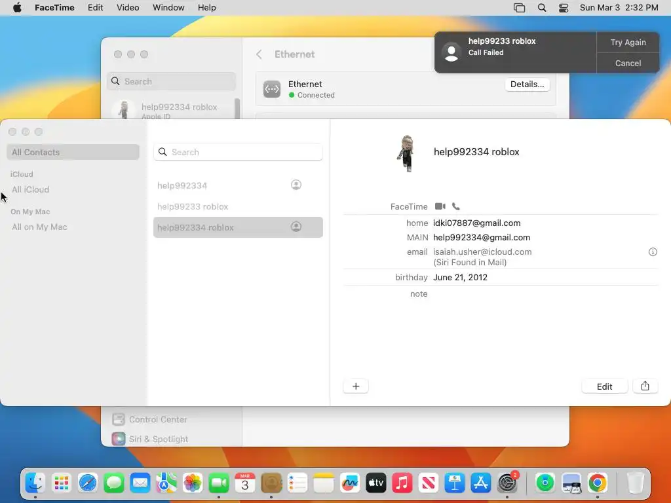This screenshot has height=503, width=671.
Task: Click Settings sidebar scrollbar
Action: [237, 109]
